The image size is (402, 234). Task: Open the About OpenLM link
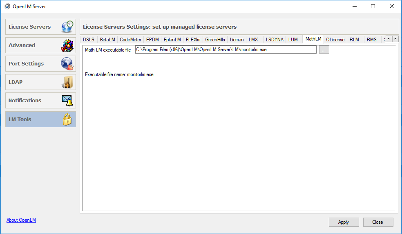(x=21, y=220)
